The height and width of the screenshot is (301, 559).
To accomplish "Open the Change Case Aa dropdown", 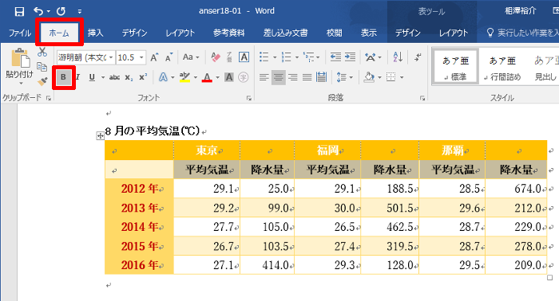I will point(191,57).
